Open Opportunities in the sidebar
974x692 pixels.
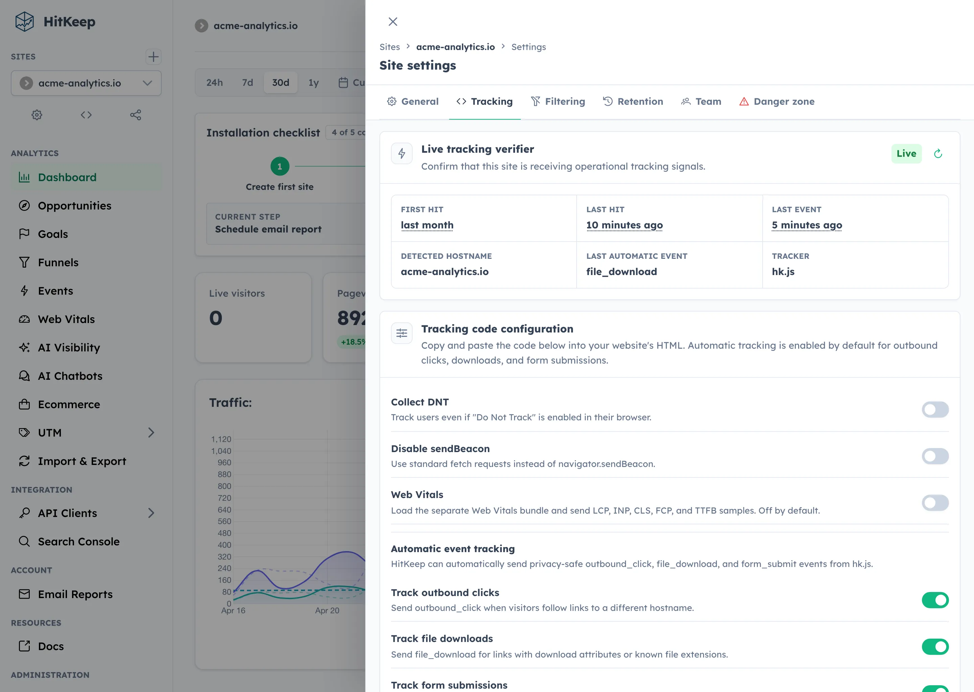point(86,206)
